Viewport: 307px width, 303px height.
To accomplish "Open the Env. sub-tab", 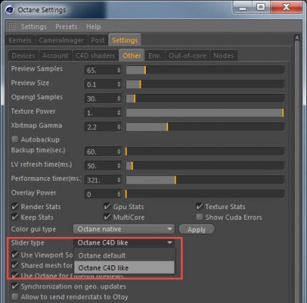I will coord(154,55).
